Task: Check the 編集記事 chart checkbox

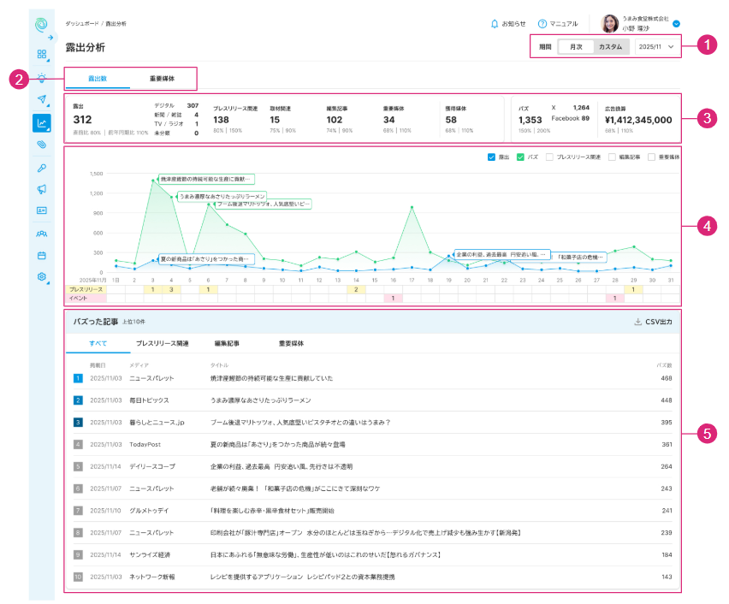Action: pos(613,157)
